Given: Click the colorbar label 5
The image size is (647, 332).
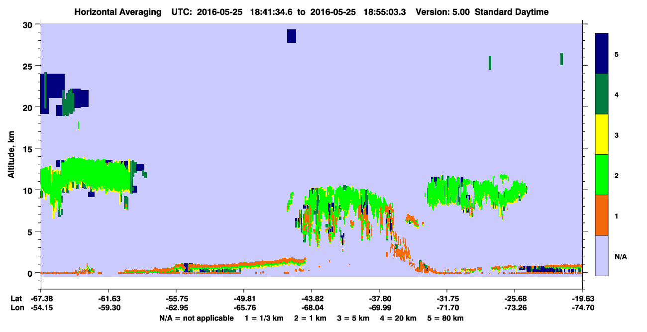Looking at the screenshot, I should 616,54.
